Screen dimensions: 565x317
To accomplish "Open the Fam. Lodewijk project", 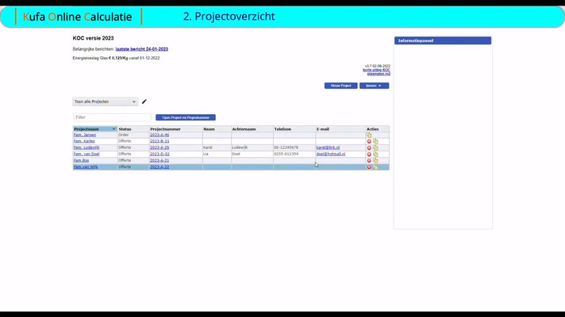I will click(86, 147).
